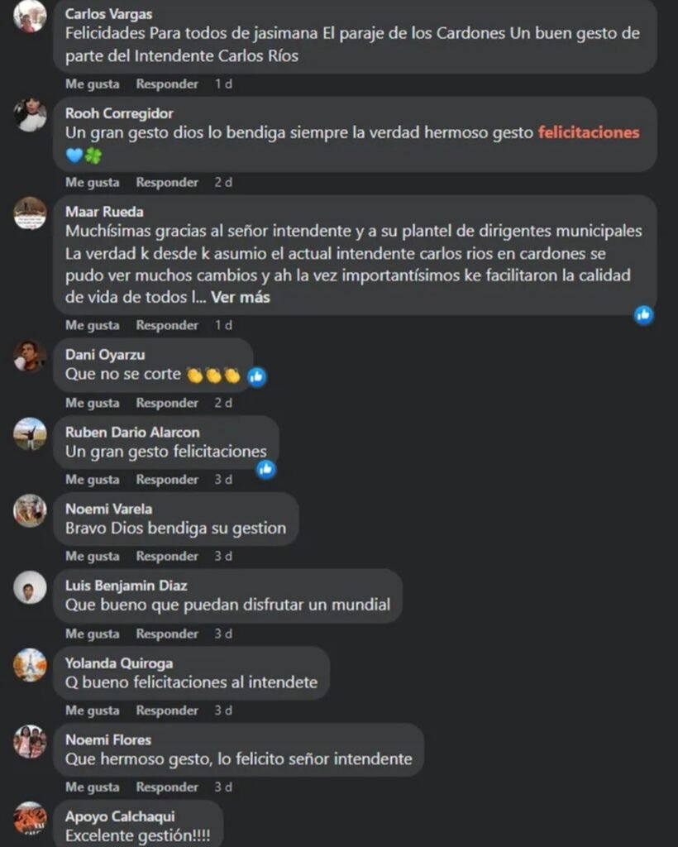Open Luis Benjamin Diaz profile avatar
Image resolution: width=678 pixels, height=847 pixels.
(x=30, y=587)
